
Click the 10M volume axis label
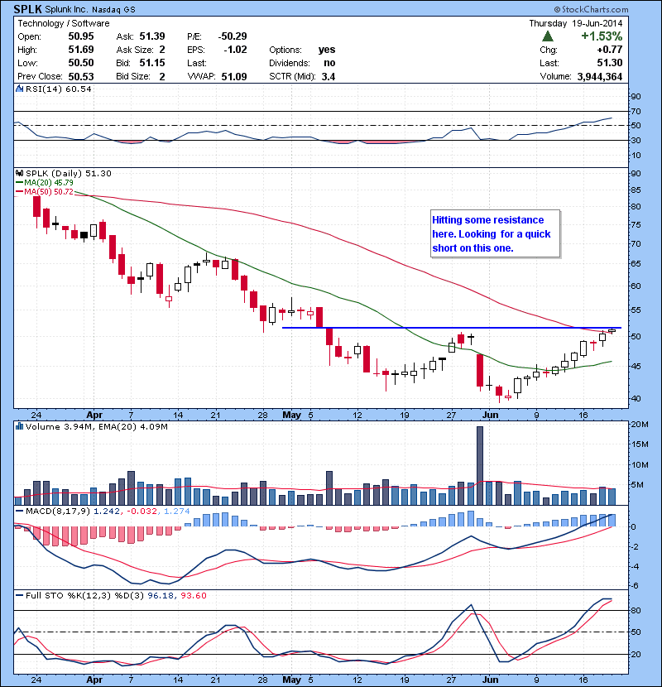pyautogui.click(x=640, y=465)
